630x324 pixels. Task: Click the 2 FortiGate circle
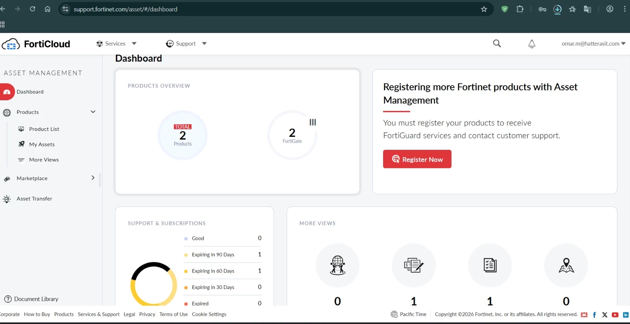pyautogui.click(x=292, y=135)
